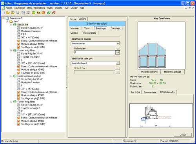Select the Trapèze rectangle 1 row under last Formes irrégulières
This screenshot has width=196, height=144.
coord(31,108)
